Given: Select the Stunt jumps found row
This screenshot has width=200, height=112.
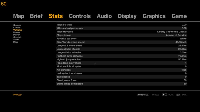Looking at the screenshot, I should coord(121,80).
